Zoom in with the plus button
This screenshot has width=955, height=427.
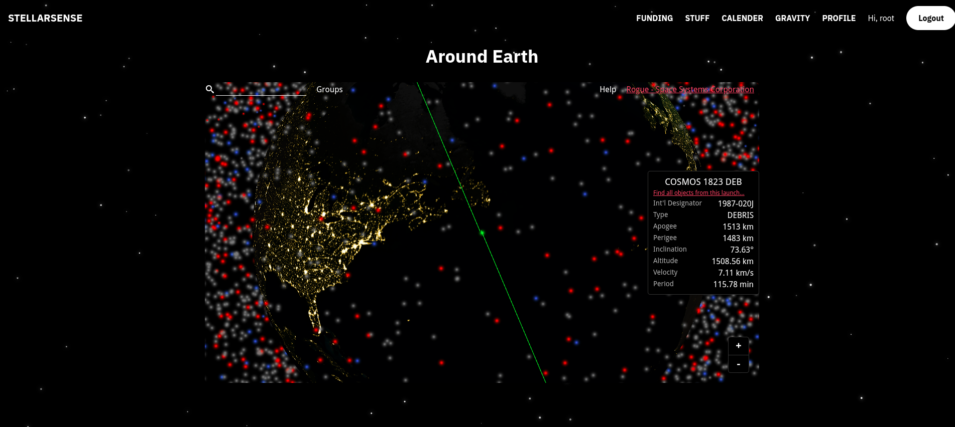pyautogui.click(x=738, y=346)
